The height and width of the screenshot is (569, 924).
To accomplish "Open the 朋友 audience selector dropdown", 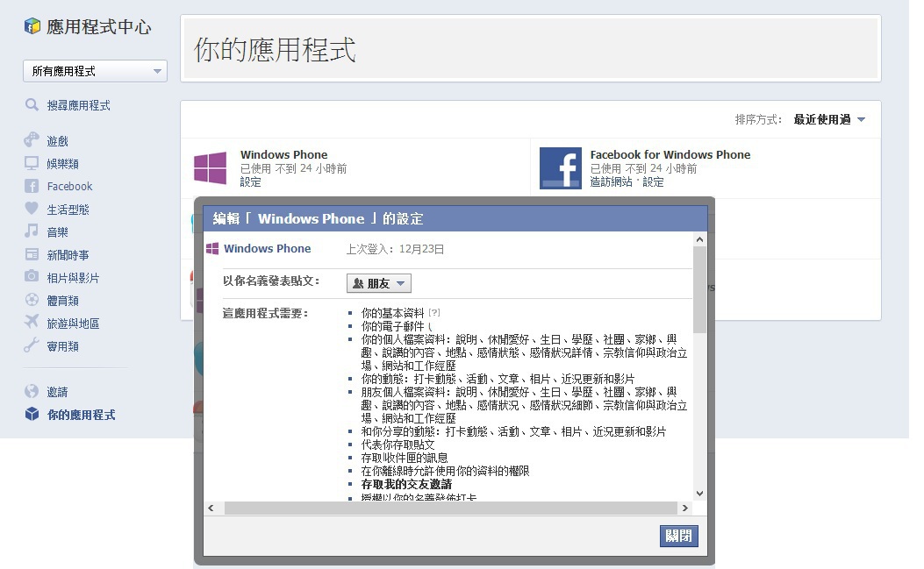I will (379, 283).
